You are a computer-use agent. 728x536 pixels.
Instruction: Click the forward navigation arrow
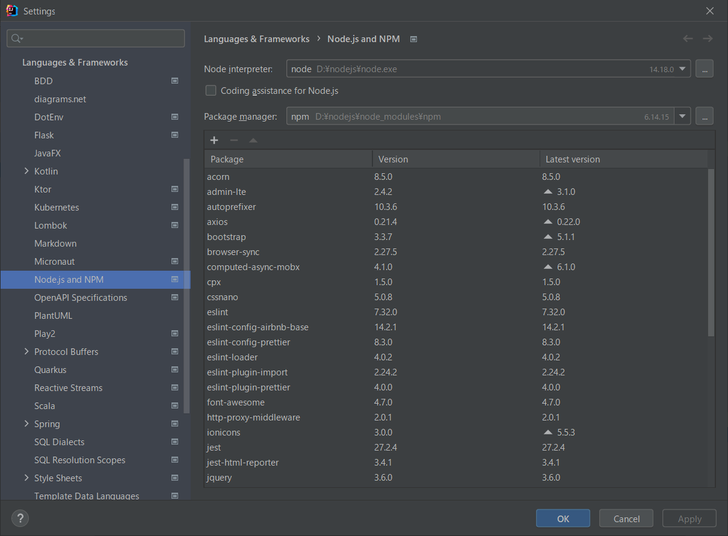coord(707,38)
